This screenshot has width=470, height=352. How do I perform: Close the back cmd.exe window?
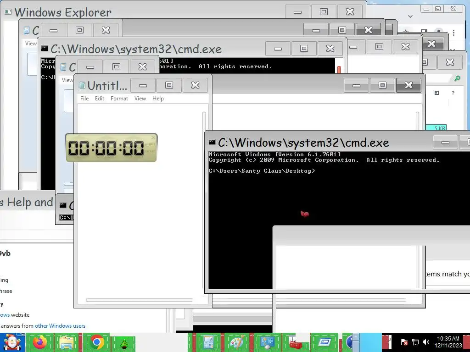[x=330, y=49]
